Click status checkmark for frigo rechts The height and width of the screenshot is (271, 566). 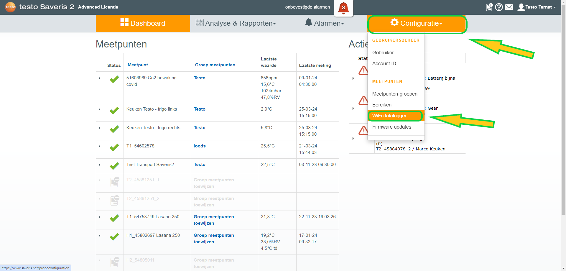click(x=114, y=129)
